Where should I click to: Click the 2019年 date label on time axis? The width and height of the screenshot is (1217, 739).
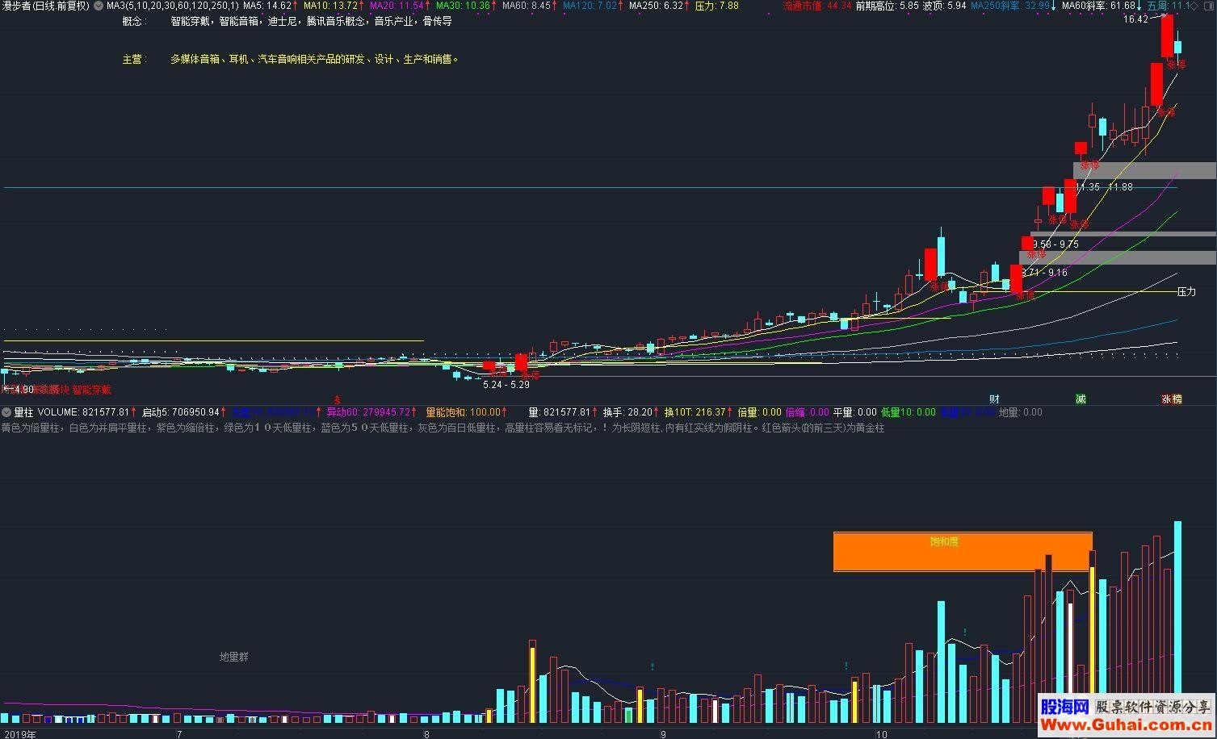(x=19, y=733)
